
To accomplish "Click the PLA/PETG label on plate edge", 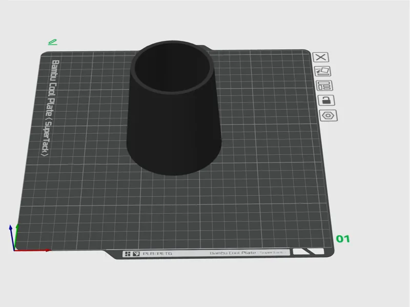I will click(x=157, y=254).
